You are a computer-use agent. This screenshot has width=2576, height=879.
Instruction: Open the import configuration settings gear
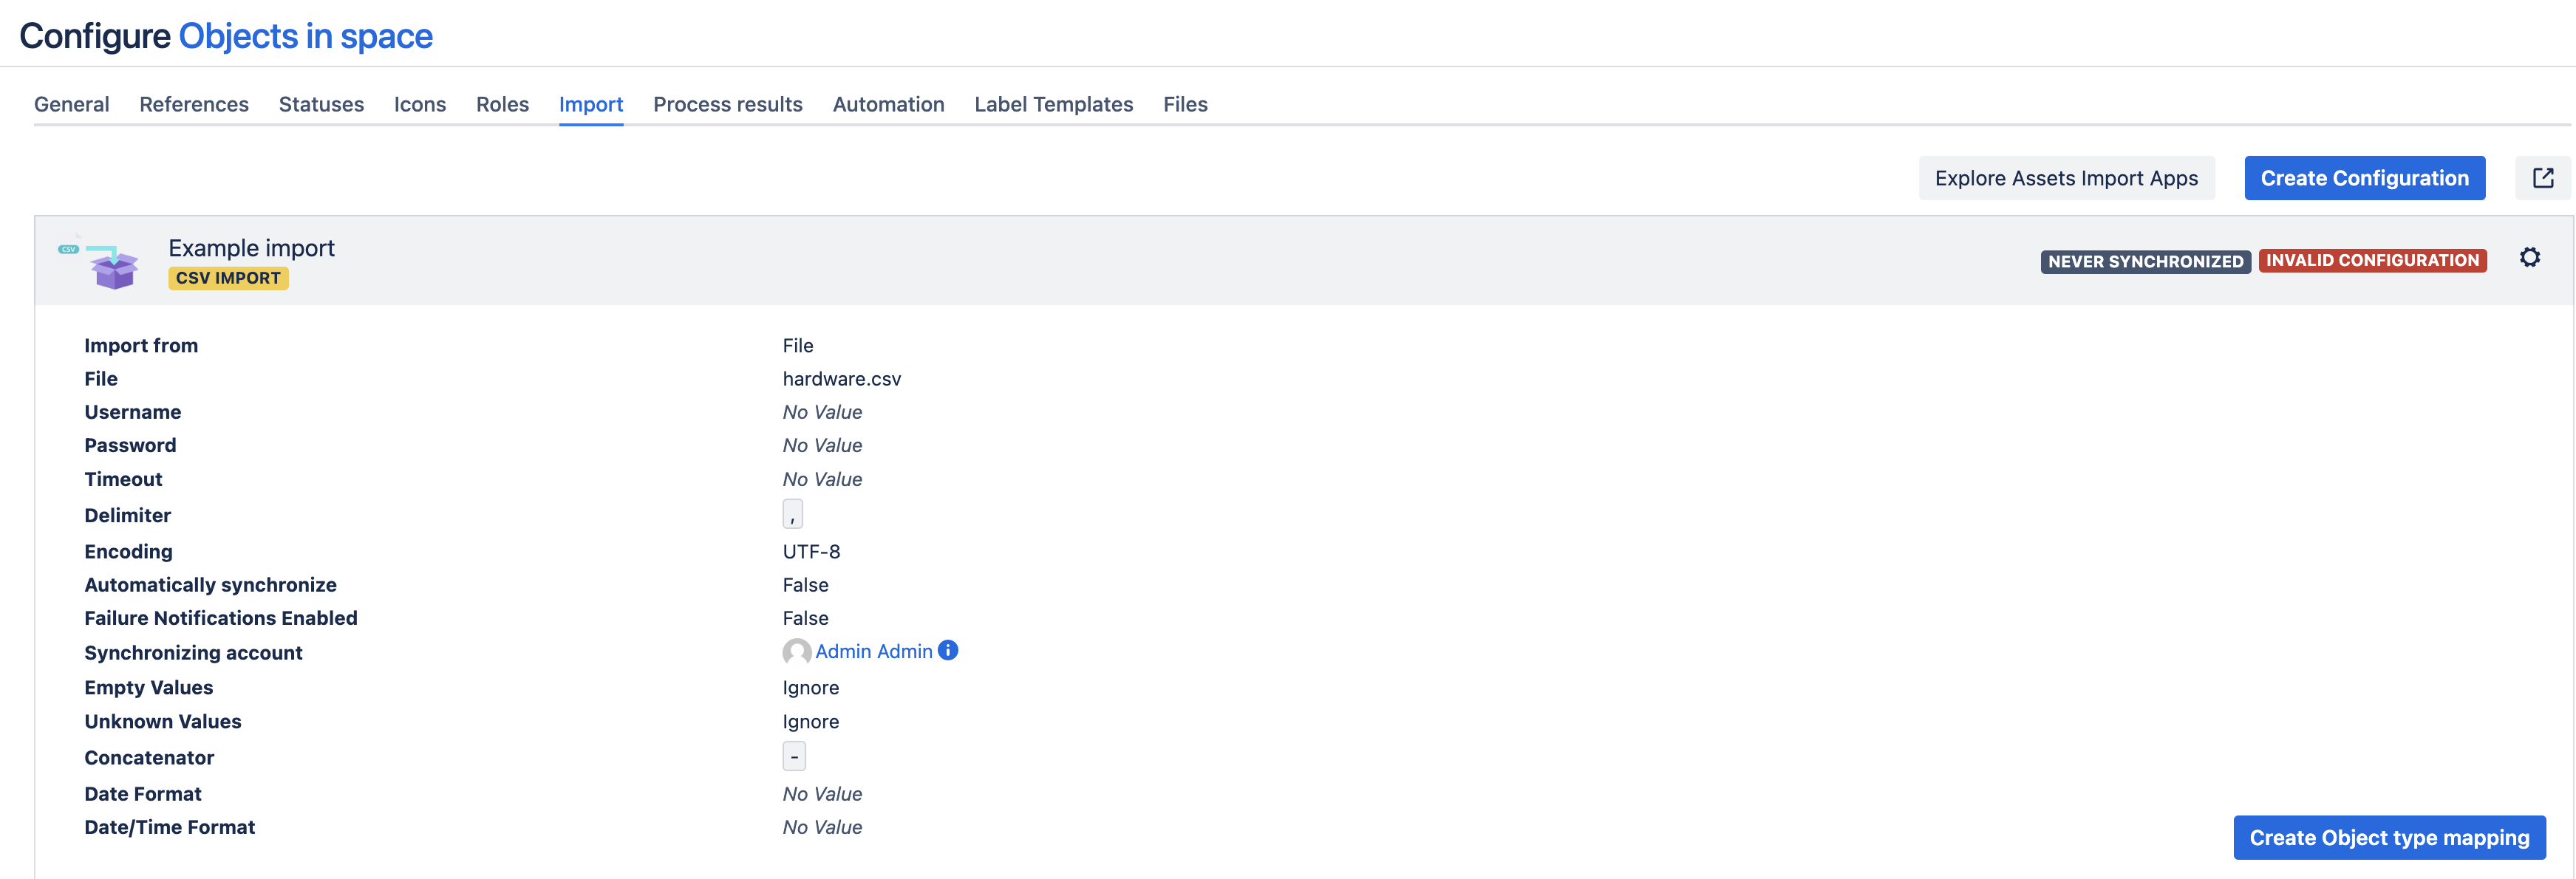point(2531,258)
